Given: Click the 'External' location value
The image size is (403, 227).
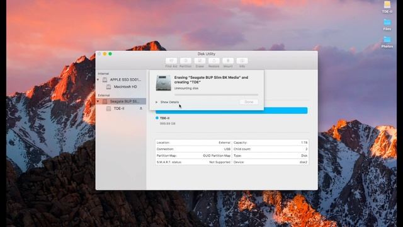Looking at the screenshot, I should pyautogui.click(x=224, y=143).
